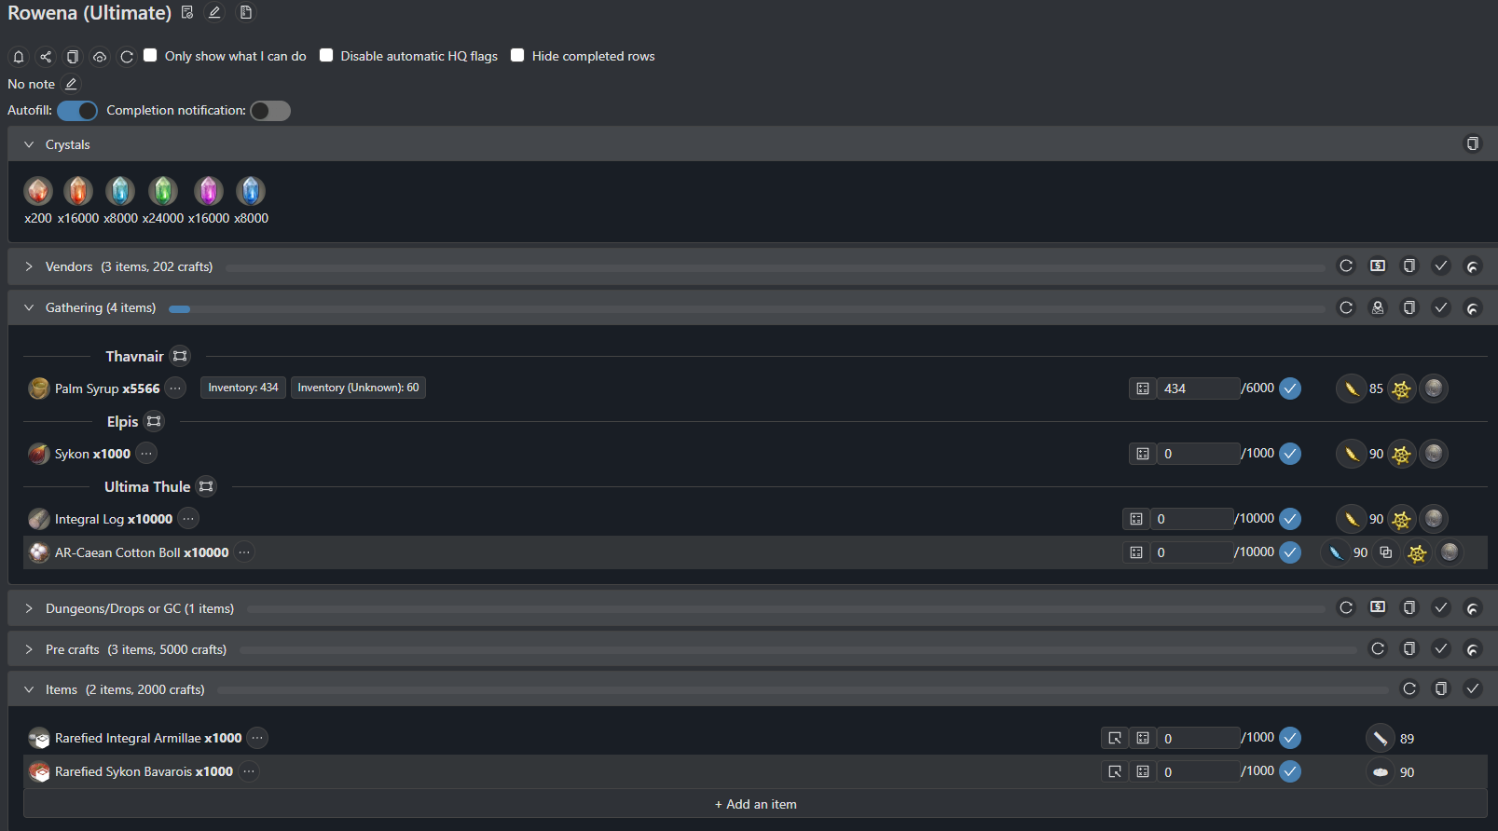Click the blue check for Rarefied Sykon Bavarois

coord(1290,771)
